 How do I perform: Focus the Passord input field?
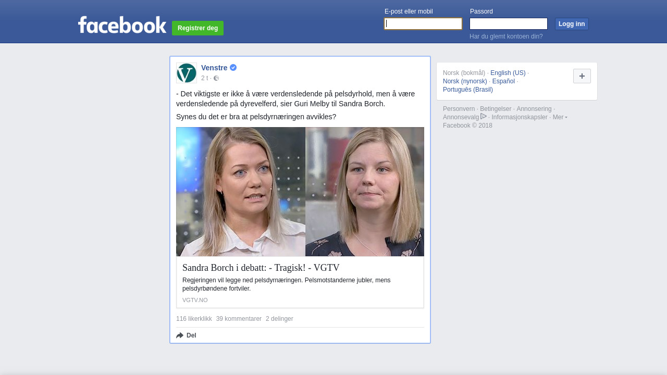509,24
